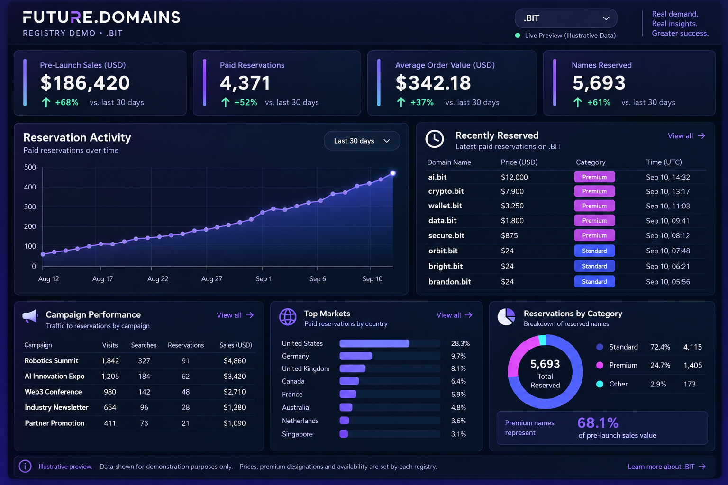Viewport: 728px width, 485px height.
Task: Select the Web3 Conference campaign row
Action: tap(139, 392)
